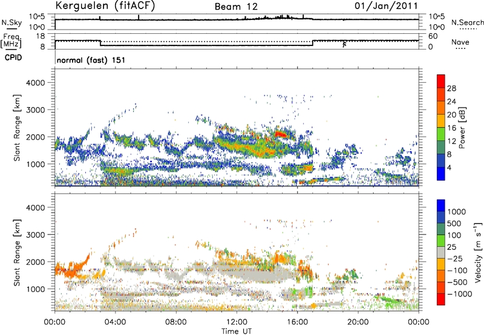This screenshot has width=484, height=335.
Task: Click velocity panel 'Slant Range [km]' label
Action: pyautogui.click(x=17, y=252)
